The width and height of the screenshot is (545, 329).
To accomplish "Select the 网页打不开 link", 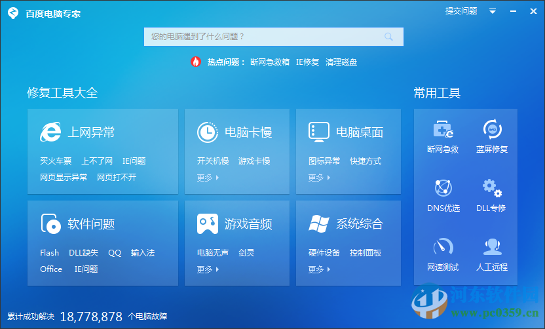I will point(117,178).
